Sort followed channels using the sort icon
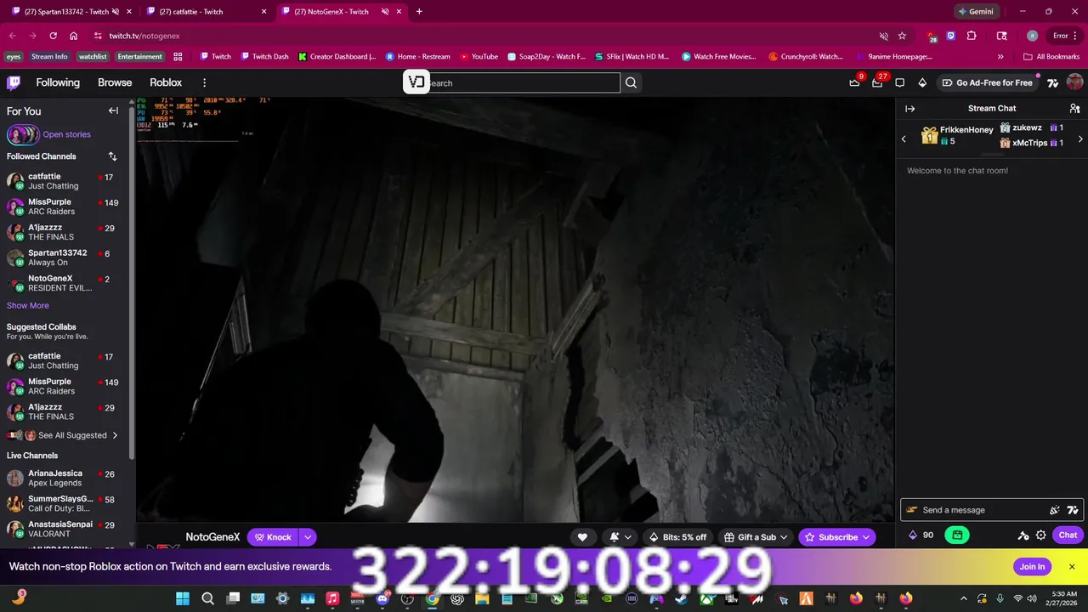Screen dimensions: 1088x612 coord(112,156)
